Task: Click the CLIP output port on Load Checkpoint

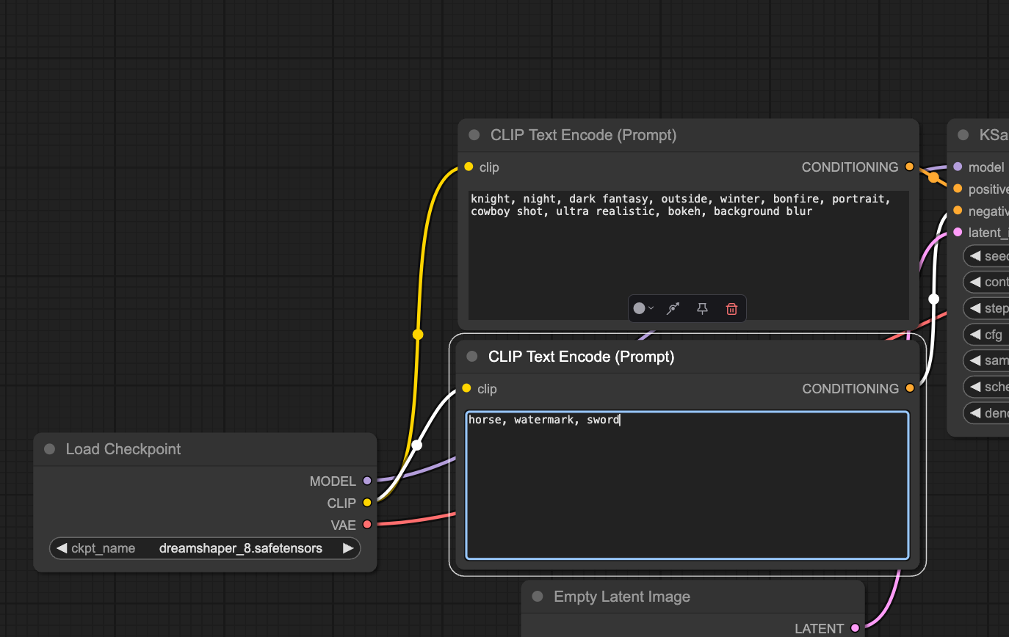Action: tap(367, 503)
